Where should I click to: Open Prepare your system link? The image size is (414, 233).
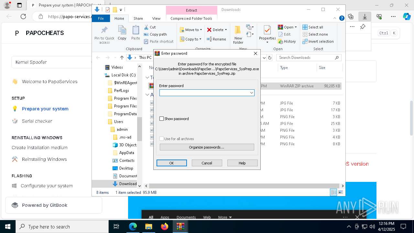[45, 109]
